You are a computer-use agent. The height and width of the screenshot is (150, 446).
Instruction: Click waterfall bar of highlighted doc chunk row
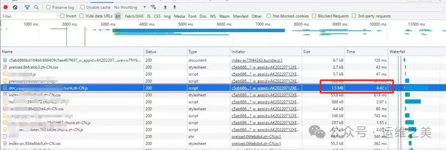pyautogui.click(x=417, y=88)
